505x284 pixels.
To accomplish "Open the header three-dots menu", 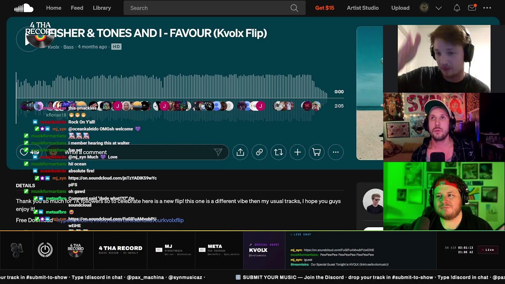I will coord(487,8).
